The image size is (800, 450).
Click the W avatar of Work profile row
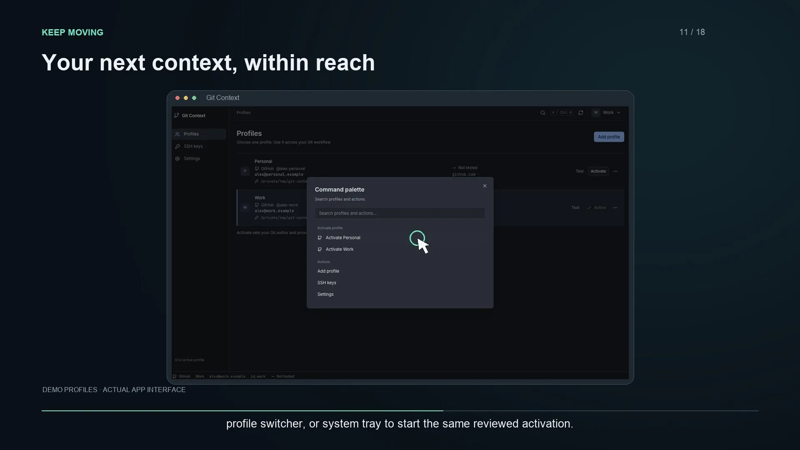pyautogui.click(x=245, y=207)
